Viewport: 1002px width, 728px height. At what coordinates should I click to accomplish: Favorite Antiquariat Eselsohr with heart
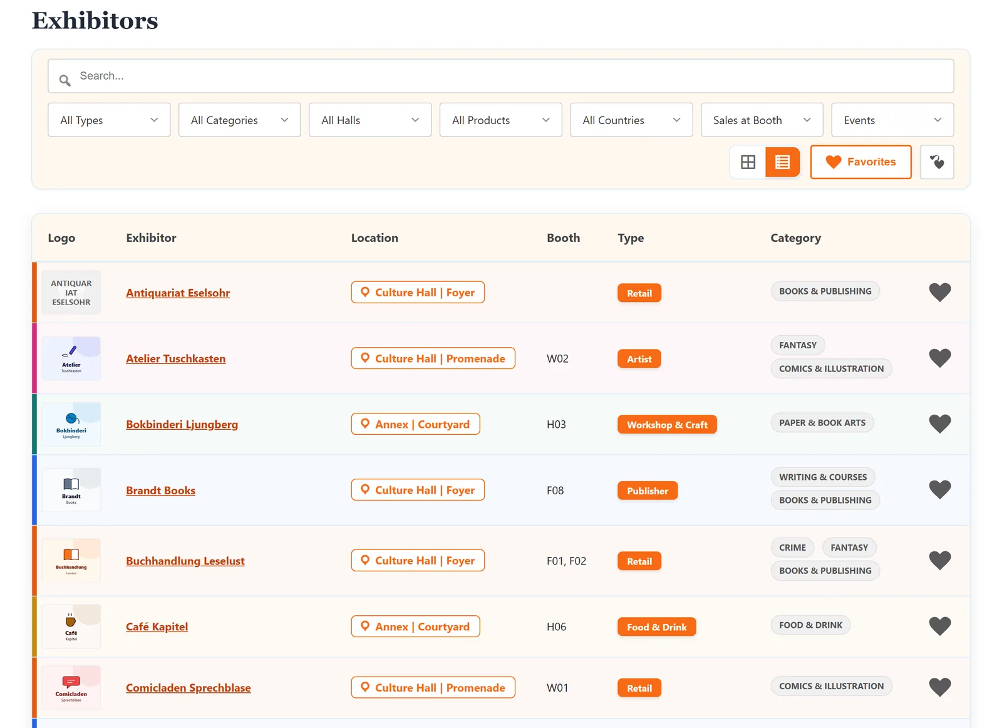coord(939,292)
